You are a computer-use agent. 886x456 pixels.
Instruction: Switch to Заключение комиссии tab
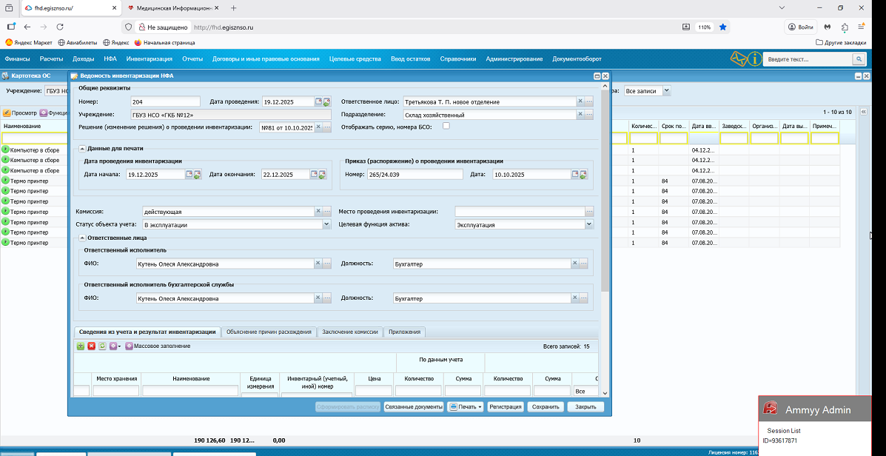point(351,332)
